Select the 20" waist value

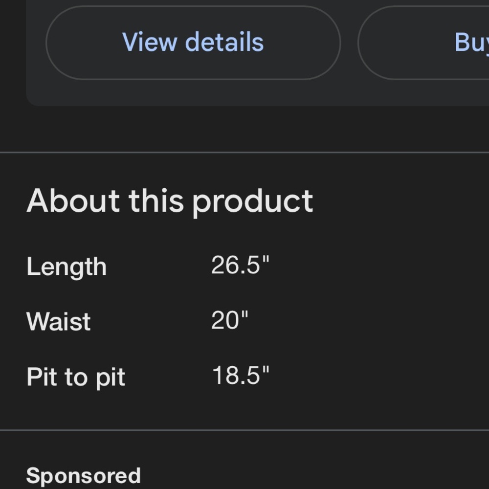coord(229,320)
